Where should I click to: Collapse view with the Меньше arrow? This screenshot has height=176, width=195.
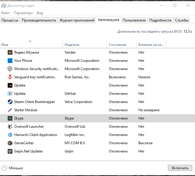[x=4, y=168]
